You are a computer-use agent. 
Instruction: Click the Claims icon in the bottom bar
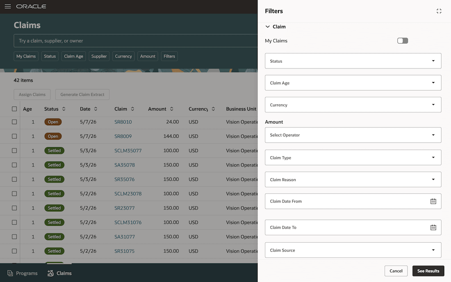pos(50,273)
